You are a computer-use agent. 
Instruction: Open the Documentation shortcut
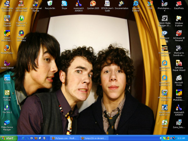[x=122, y=3]
